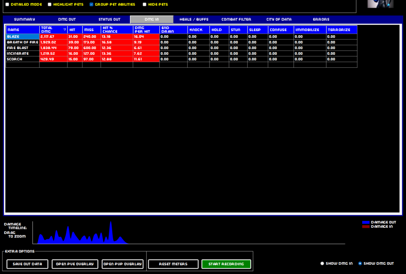Open the Errors tab
The height and width of the screenshot is (274, 406).
click(321, 19)
